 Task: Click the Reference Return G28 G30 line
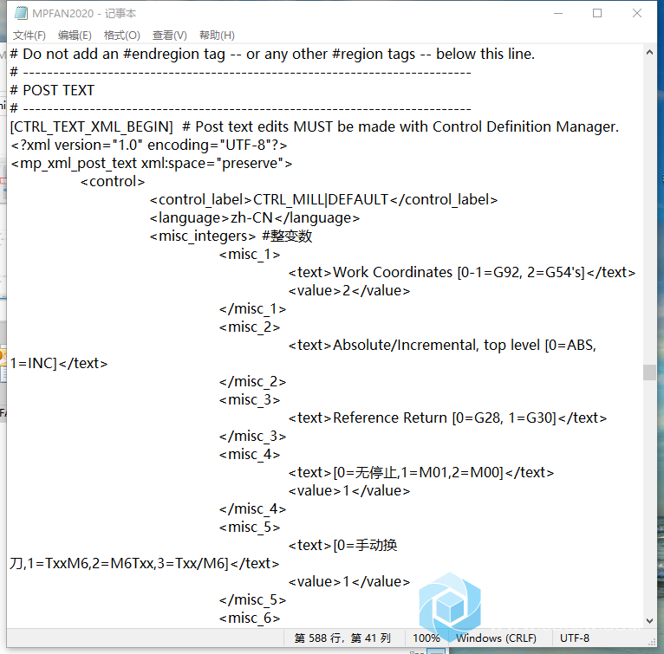pos(447,418)
